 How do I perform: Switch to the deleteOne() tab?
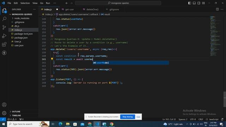(x=93, y=10)
